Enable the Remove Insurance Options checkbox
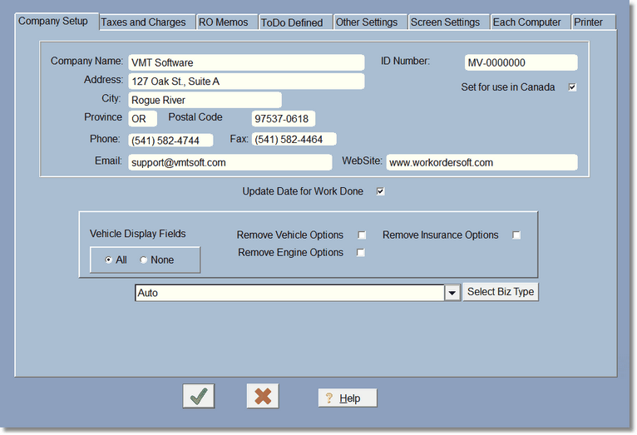This screenshot has height=435, width=637. point(516,235)
